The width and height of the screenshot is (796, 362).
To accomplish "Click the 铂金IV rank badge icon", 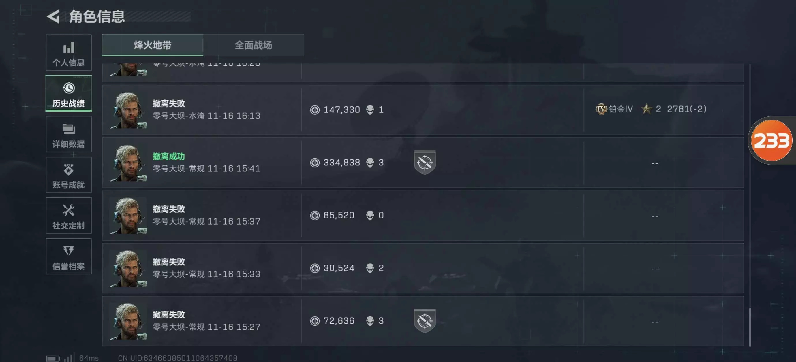I will click(601, 109).
